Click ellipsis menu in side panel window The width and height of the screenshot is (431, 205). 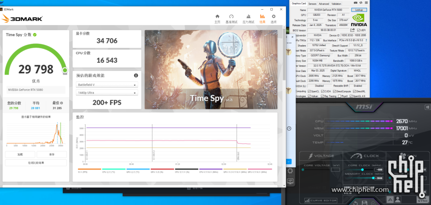click(x=289, y=43)
